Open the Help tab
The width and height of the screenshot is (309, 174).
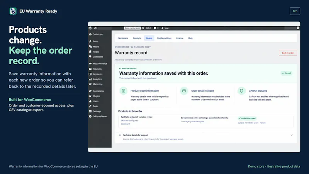pyautogui.click(x=190, y=38)
